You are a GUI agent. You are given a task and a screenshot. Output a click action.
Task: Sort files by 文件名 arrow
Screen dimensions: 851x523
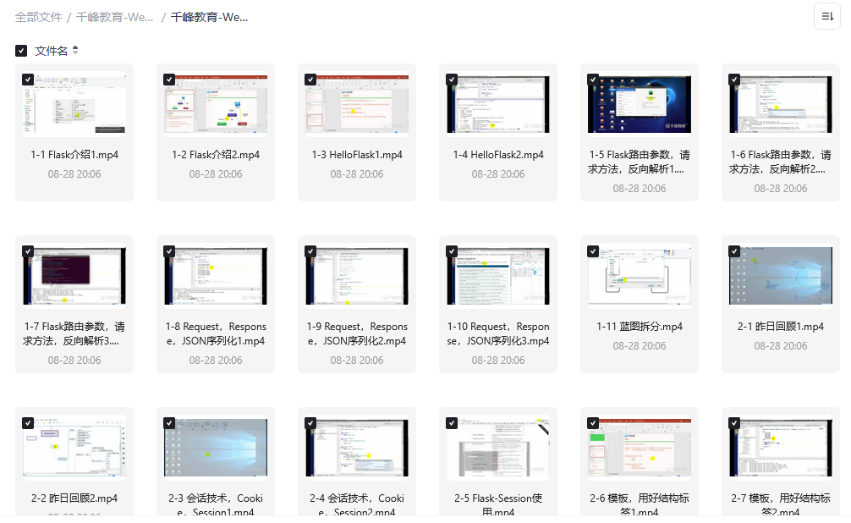[75, 51]
